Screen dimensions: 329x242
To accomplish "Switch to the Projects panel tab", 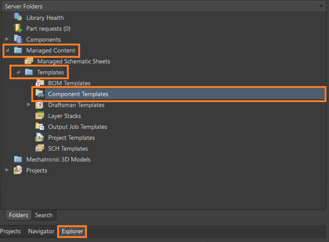I will 10,231.
